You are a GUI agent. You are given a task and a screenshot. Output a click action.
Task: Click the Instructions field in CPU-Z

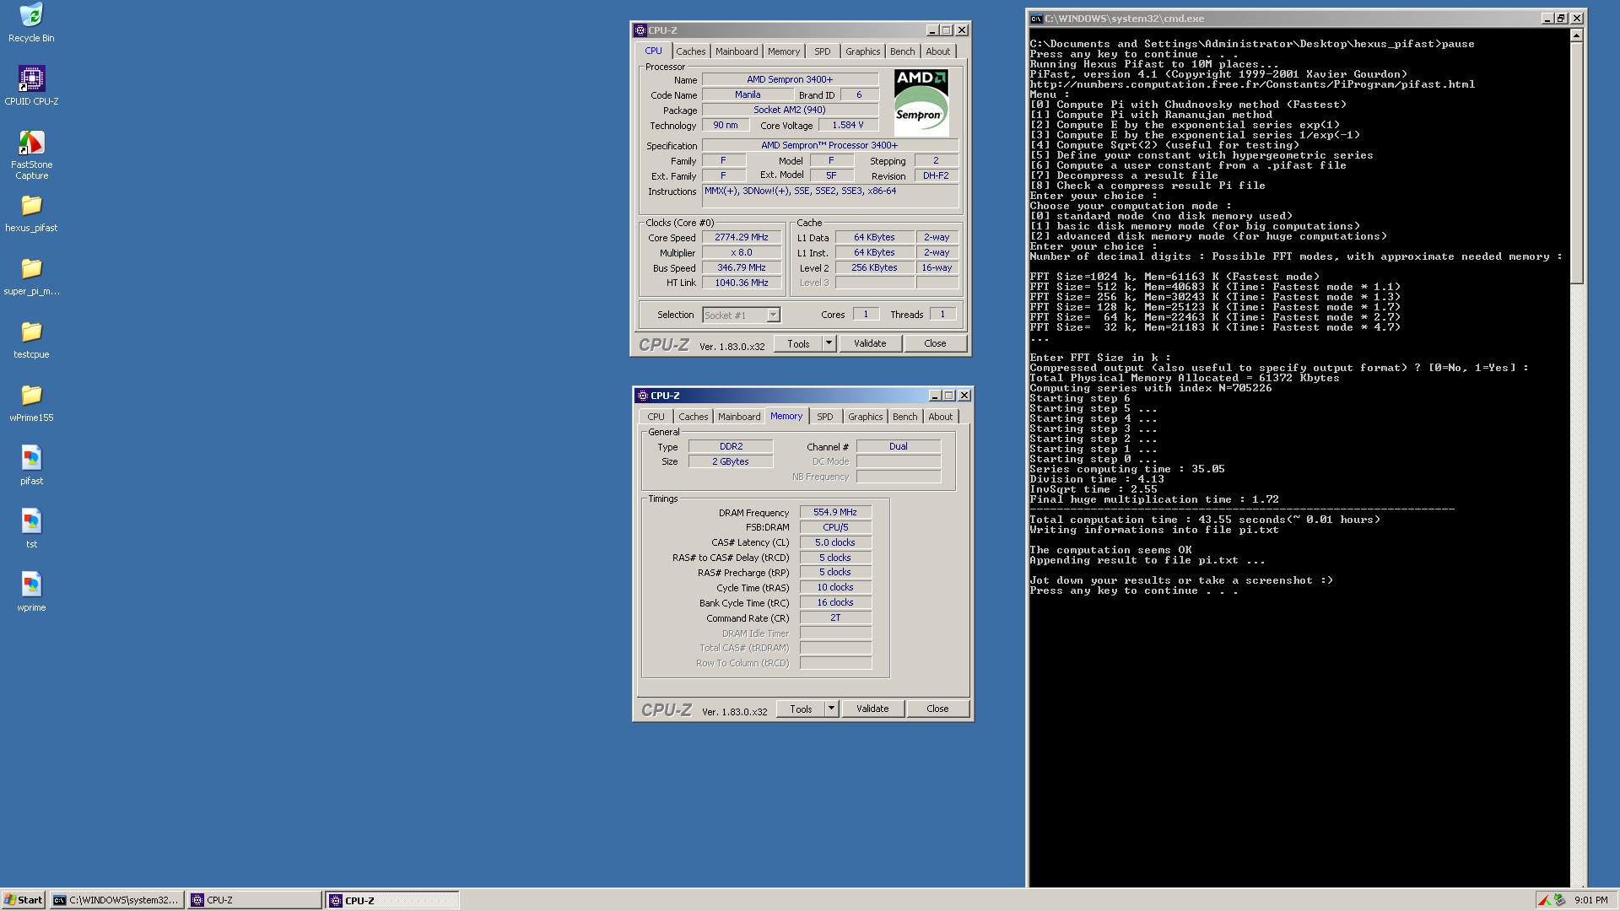point(830,196)
